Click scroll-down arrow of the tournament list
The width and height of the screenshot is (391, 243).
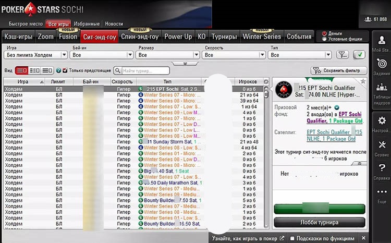coord(266,226)
